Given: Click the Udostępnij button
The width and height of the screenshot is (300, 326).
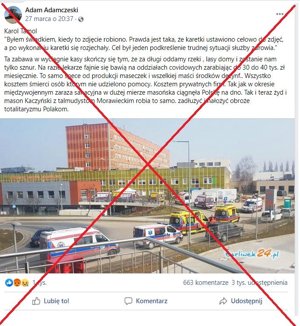Looking at the screenshot, I should pyautogui.click(x=241, y=301).
